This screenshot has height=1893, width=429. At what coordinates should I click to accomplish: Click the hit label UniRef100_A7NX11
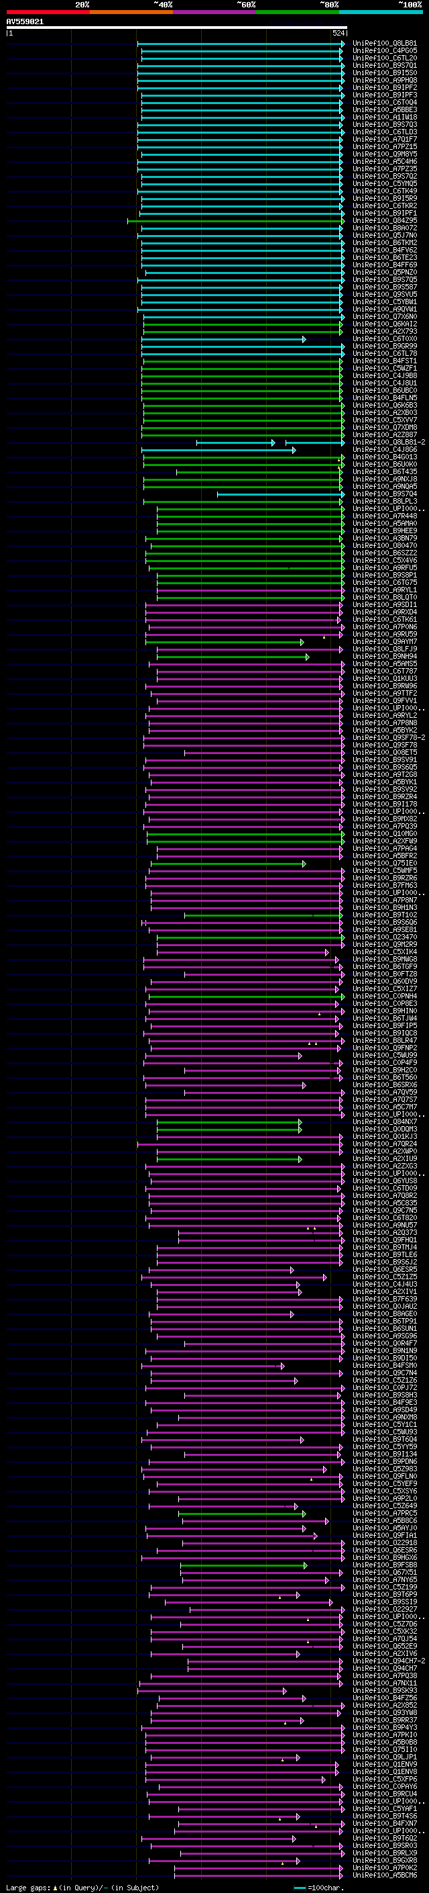[x=384, y=1683]
